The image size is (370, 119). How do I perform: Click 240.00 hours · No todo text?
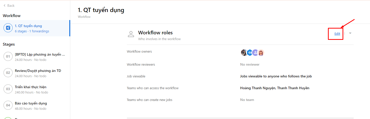click(31, 92)
